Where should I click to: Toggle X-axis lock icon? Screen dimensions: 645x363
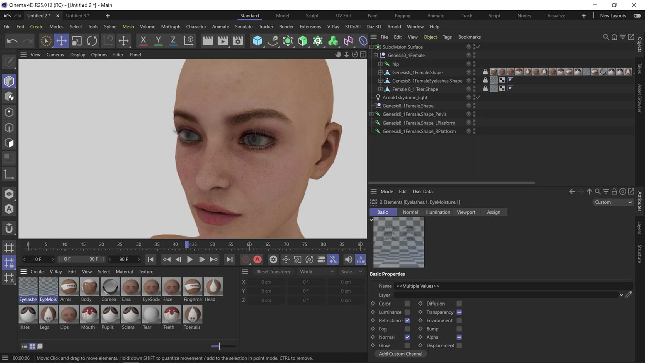tap(143, 41)
